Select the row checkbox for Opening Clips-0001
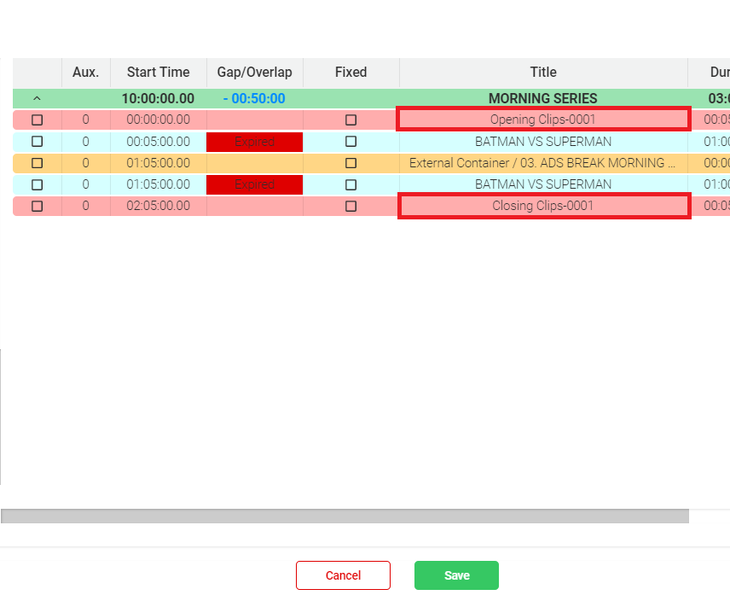The width and height of the screenshot is (730, 601). (x=37, y=120)
